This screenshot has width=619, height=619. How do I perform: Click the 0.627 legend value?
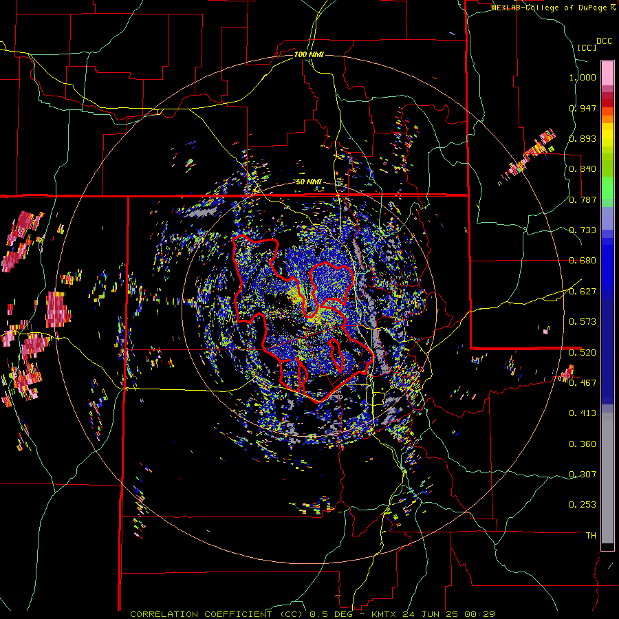coord(583,292)
